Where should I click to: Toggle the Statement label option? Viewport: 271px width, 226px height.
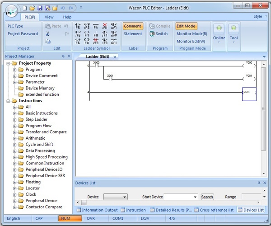click(133, 34)
